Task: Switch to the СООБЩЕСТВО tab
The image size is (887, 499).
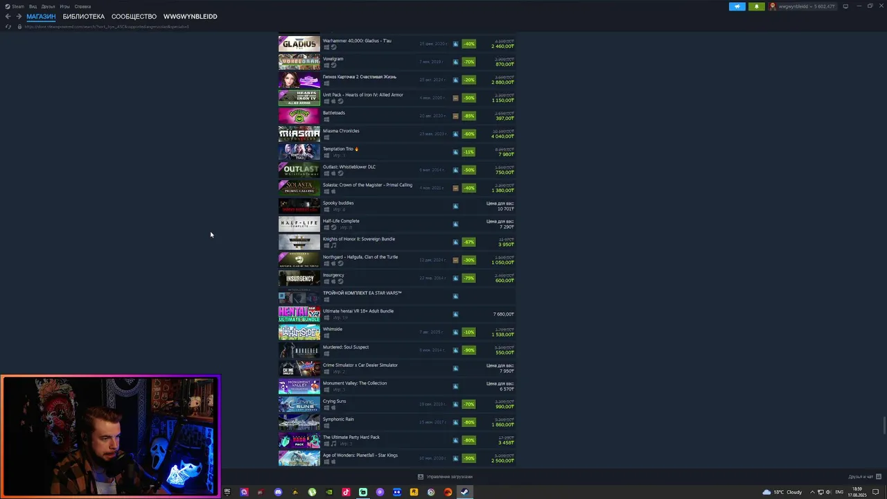Action: click(134, 17)
